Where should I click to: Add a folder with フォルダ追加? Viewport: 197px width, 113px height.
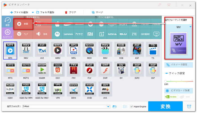tap(45, 12)
